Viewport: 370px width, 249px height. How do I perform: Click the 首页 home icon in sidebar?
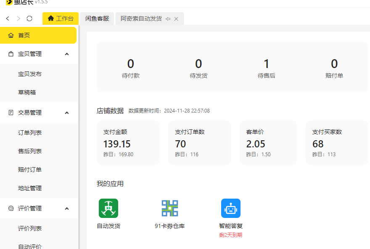click(11, 35)
